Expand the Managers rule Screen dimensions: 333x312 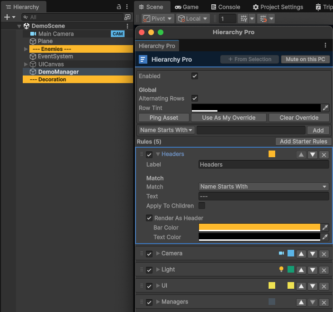coord(158,302)
